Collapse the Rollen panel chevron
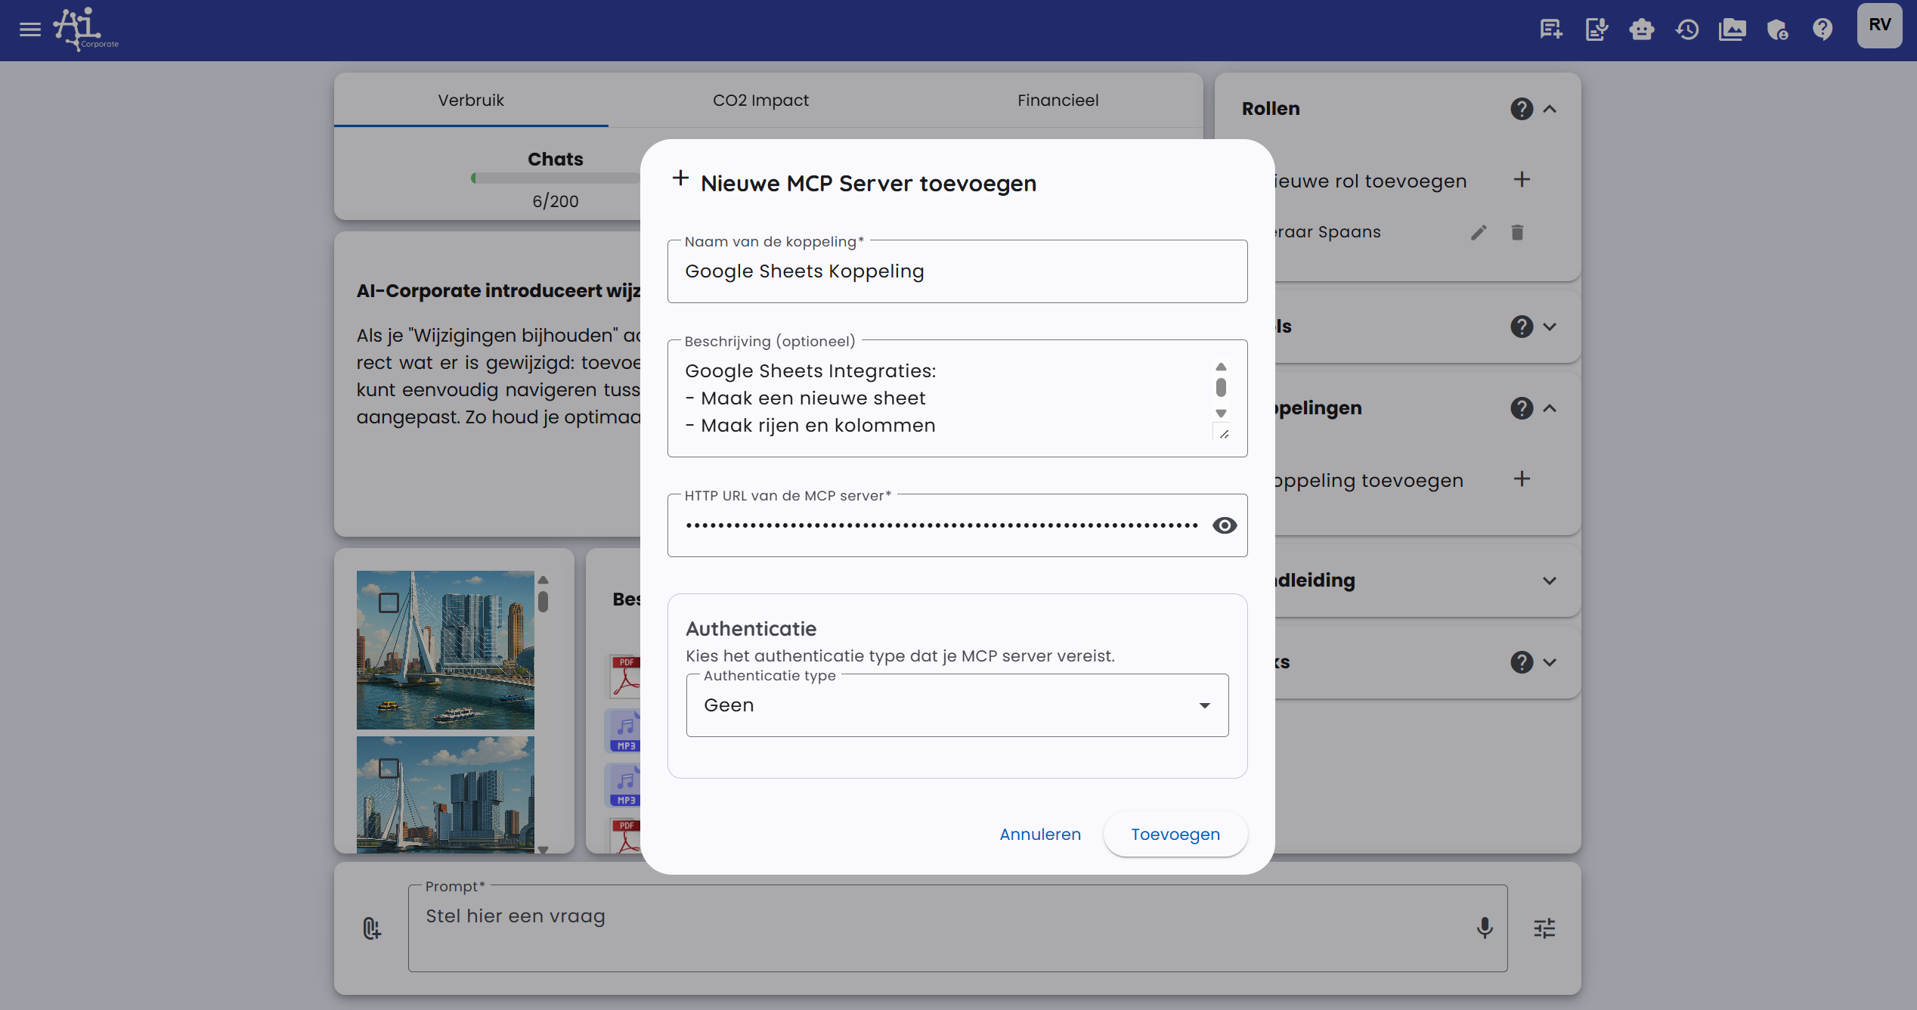The width and height of the screenshot is (1917, 1010). pos(1550,109)
